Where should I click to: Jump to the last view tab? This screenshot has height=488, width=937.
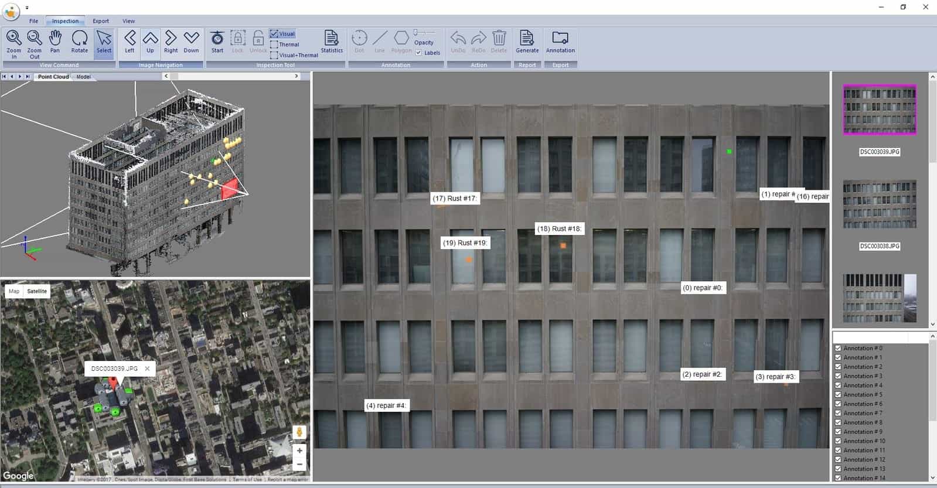click(x=28, y=77)
